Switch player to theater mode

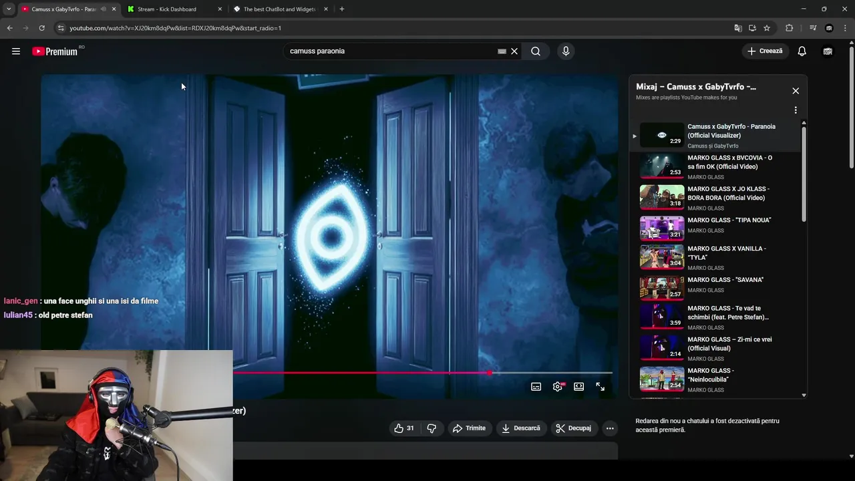click(x=579, y=387)
